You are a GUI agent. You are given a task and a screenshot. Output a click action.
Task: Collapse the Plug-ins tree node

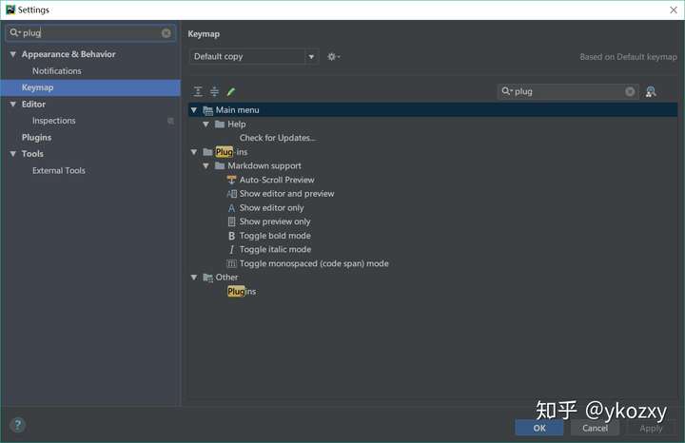pos(194,152)
